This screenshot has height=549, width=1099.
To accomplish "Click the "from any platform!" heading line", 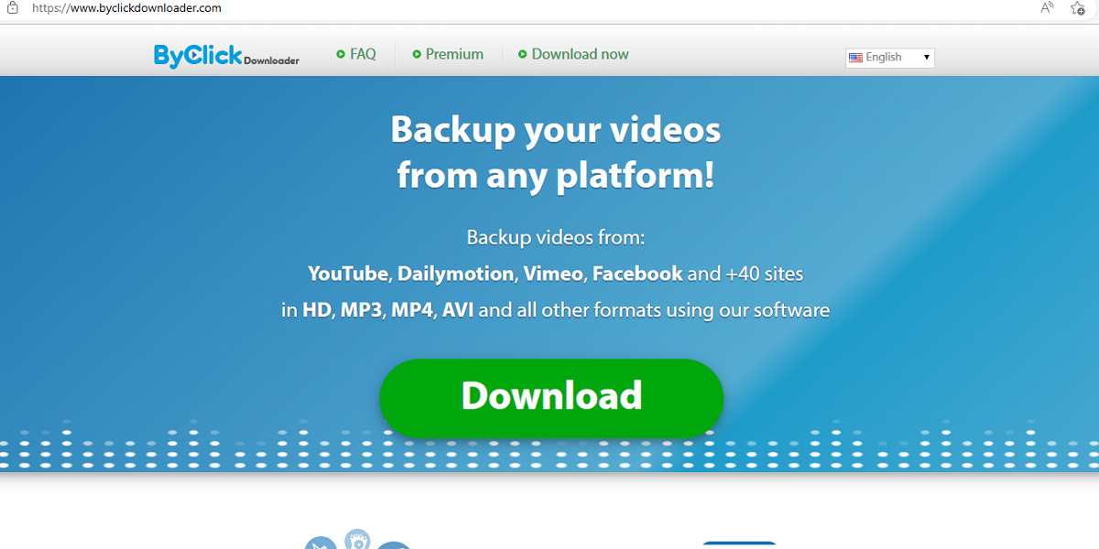I will point(556,175).
